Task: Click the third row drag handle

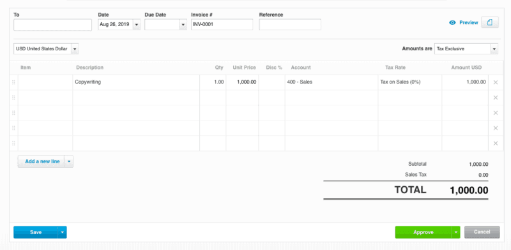Action: (13, 113)
